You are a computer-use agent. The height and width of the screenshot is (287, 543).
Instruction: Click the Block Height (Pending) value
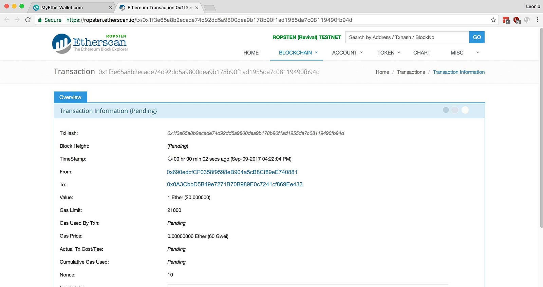178,146
